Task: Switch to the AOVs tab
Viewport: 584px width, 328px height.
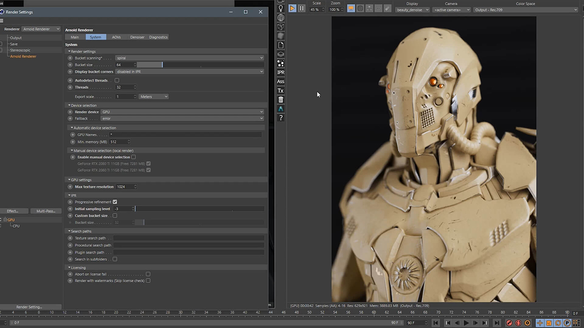Action: click(x=116, y=37)
